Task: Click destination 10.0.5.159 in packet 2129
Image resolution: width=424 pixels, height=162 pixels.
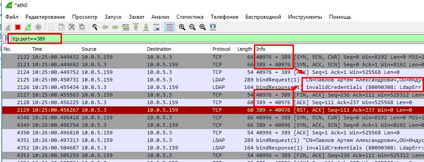Action: pyautogui.click(x=163, y=110)
